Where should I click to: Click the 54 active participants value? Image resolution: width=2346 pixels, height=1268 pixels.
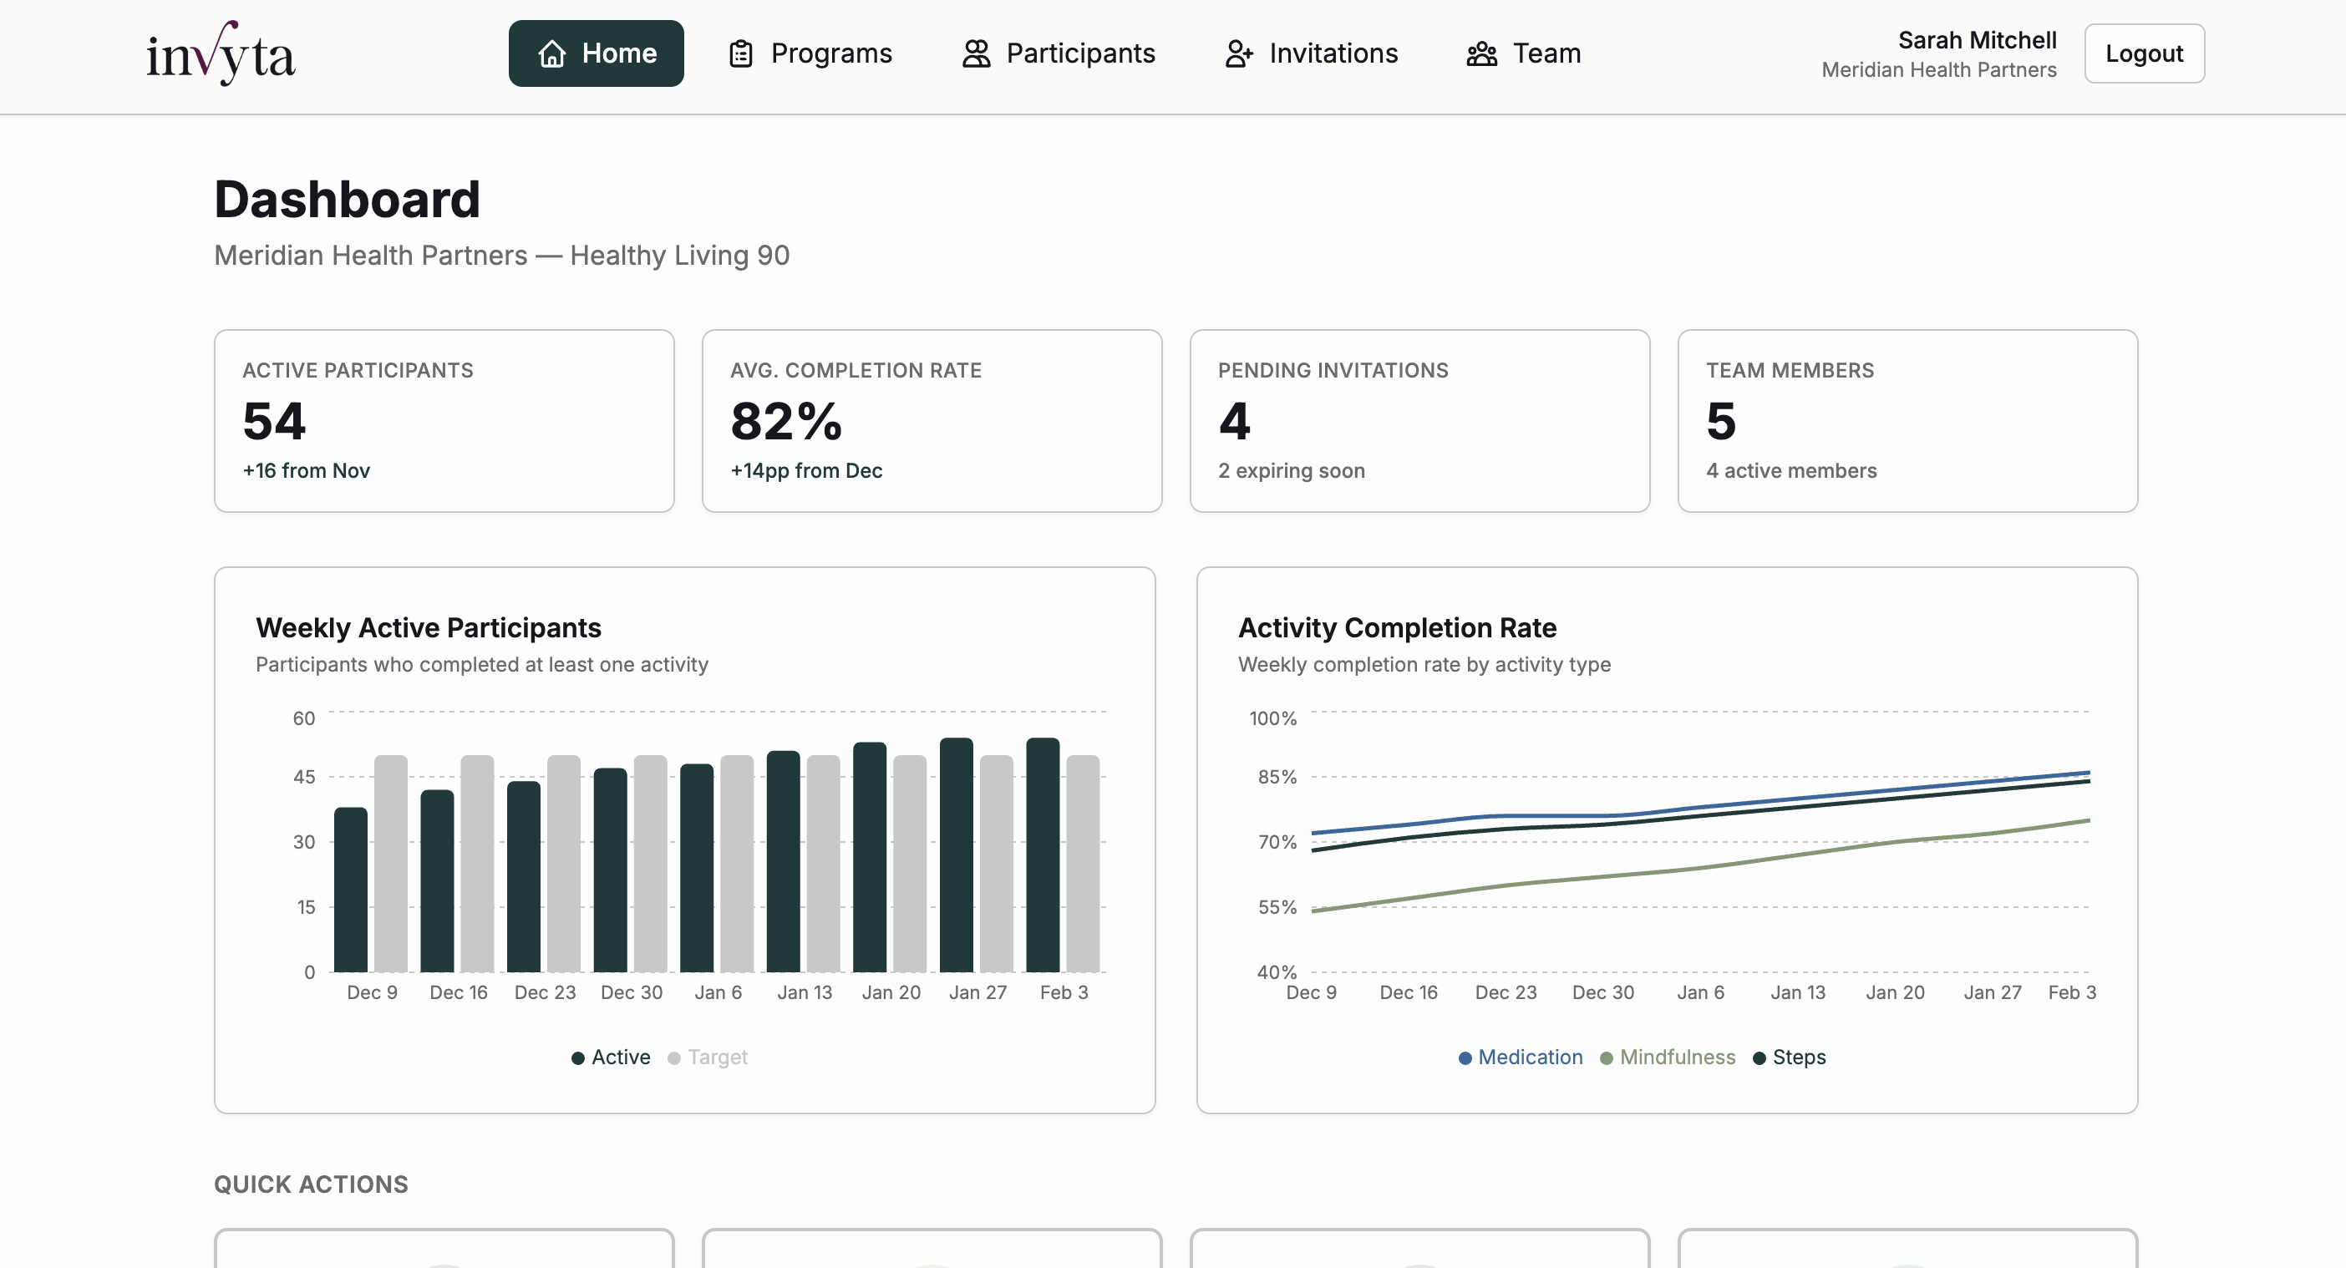coord(274,422)
